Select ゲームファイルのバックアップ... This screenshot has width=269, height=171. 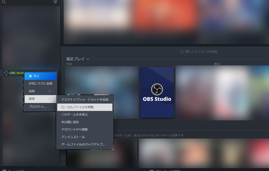85,144
